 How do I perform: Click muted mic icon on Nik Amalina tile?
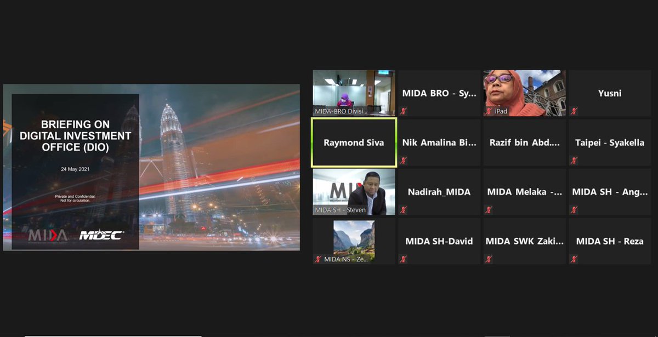click(x=404, y=160)
